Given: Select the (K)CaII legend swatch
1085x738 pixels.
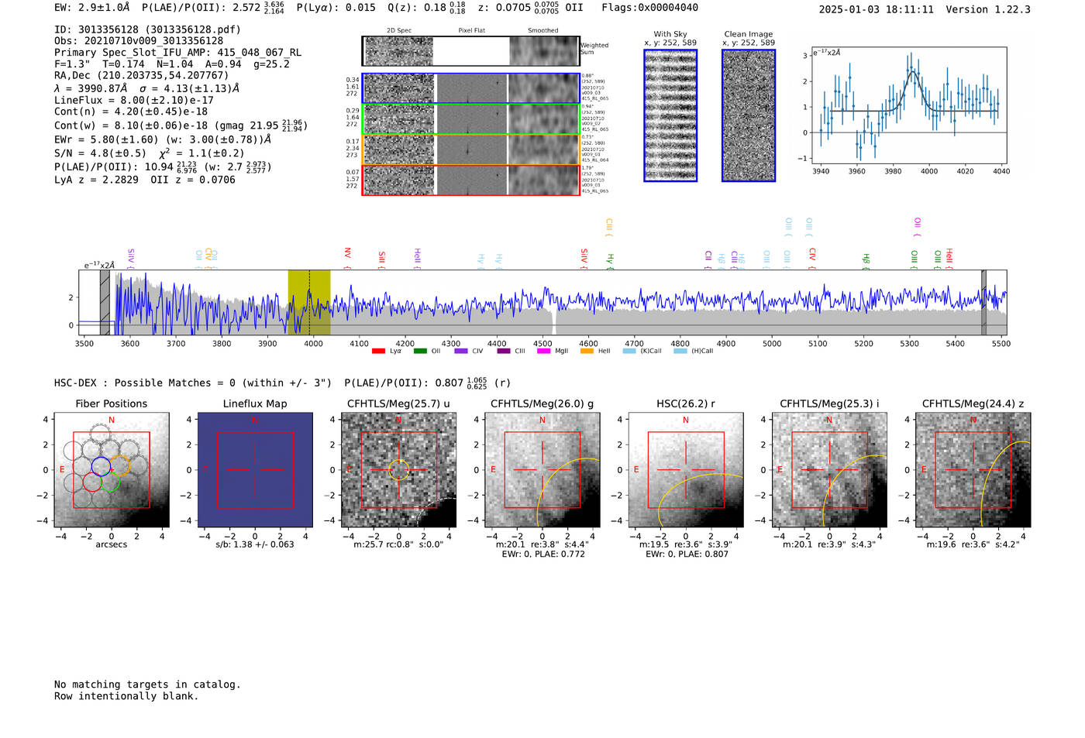Looking at the screenshot, I should point(629,351).
